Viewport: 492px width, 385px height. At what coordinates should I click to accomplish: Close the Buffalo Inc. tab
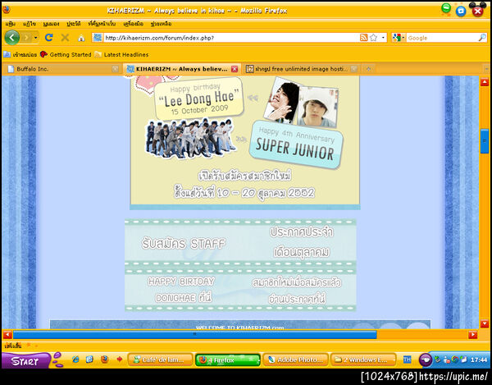(x=115, y=69)
